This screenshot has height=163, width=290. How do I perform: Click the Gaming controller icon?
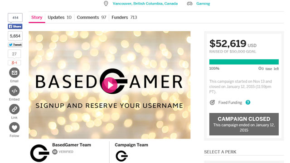[x=189, y=4]
